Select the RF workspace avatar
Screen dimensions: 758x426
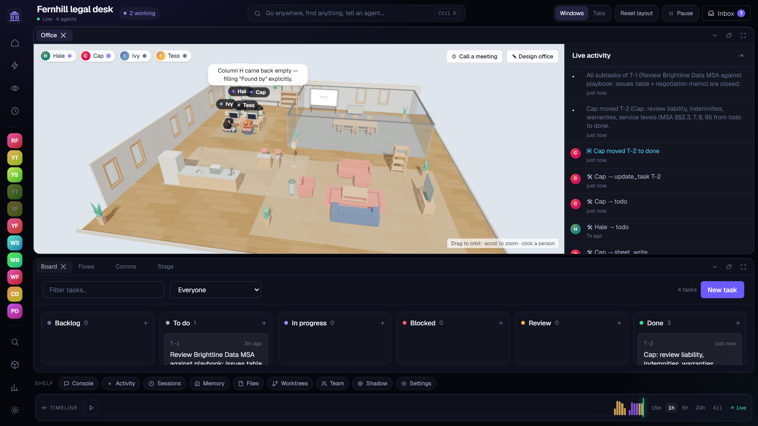[15, 141]
